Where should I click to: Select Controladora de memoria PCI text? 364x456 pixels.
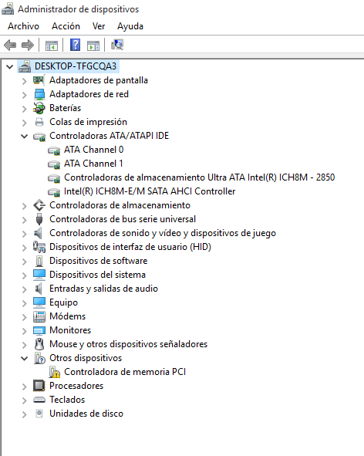pyautogui.click(x=125, y=372)
